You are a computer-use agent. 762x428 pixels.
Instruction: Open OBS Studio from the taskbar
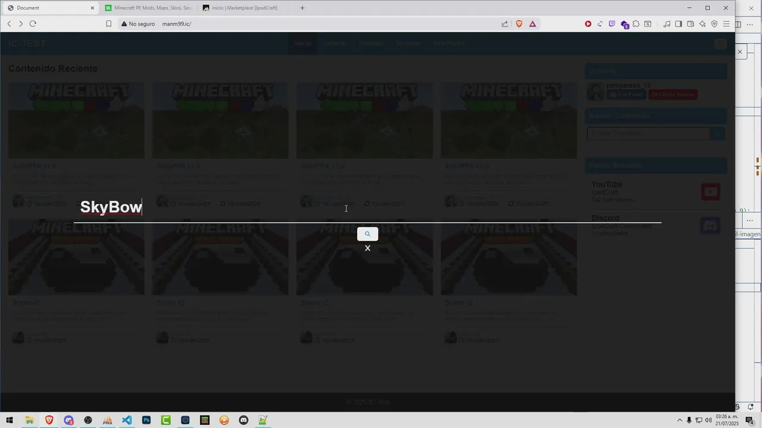pyautogui.click(x=88, y=420)
